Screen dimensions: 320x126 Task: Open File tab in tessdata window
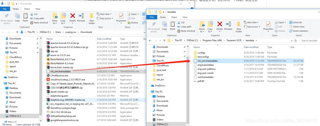click(x=152, y=17)
